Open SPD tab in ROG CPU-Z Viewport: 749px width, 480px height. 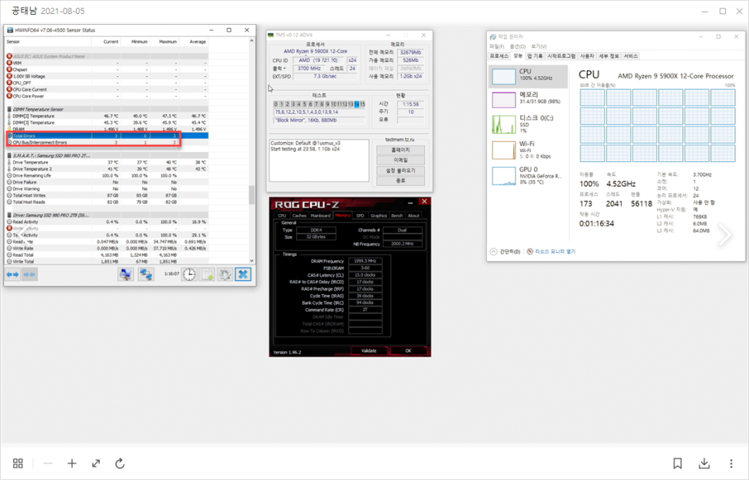coord(361,216)
